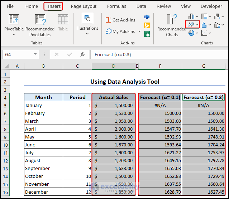Click the Insert Function fx button

pos(82,54)
